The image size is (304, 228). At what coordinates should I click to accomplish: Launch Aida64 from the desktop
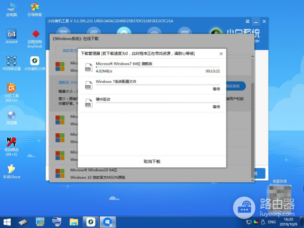click(12, 36)
